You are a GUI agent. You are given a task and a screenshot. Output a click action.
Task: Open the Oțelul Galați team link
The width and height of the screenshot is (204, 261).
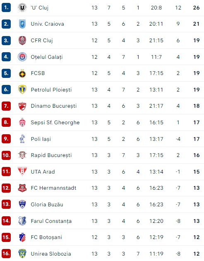(47, 57)
